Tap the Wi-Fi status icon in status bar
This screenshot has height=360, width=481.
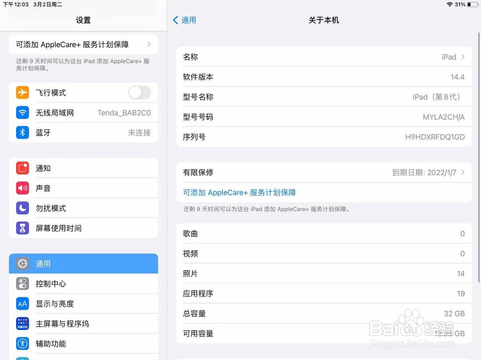click(450, 4)
